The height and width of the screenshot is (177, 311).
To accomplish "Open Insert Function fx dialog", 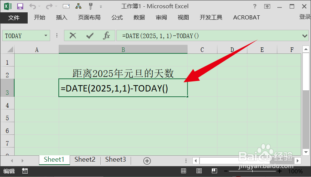I will (x=107, y=35).
